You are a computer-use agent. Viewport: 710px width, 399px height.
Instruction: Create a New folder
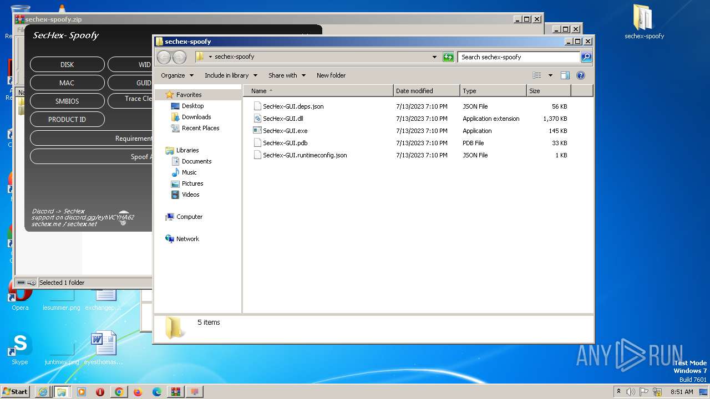tap(331, 75)
